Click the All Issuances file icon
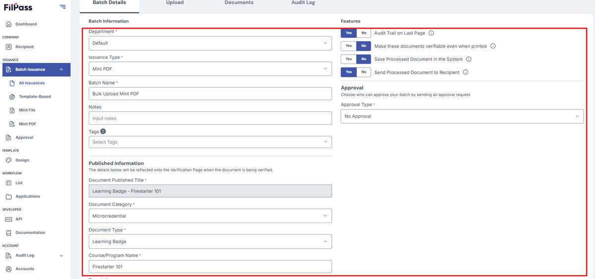This screenshot has height=279, width=595. tap(13, 83)
